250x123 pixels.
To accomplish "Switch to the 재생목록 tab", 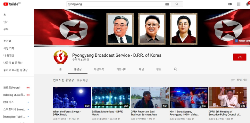I will click(x=99, y=69).
